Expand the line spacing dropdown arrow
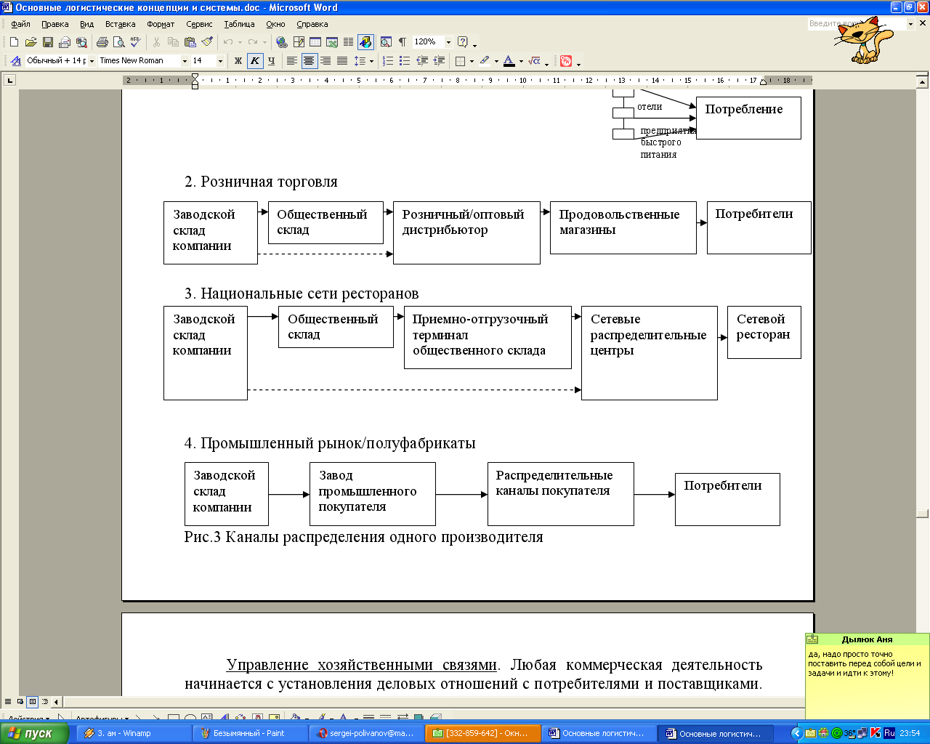 [x=371, y=61]
